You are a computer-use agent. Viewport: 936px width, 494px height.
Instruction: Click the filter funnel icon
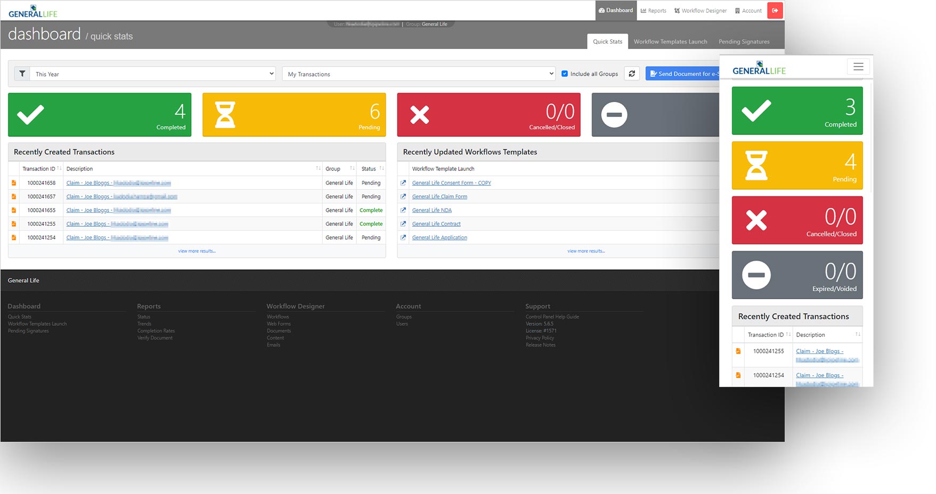pos(22,73)
